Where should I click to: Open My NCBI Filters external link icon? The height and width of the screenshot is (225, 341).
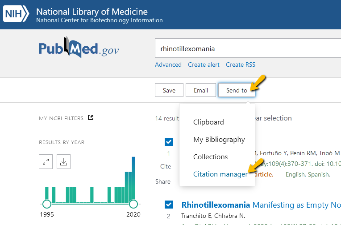91,118
